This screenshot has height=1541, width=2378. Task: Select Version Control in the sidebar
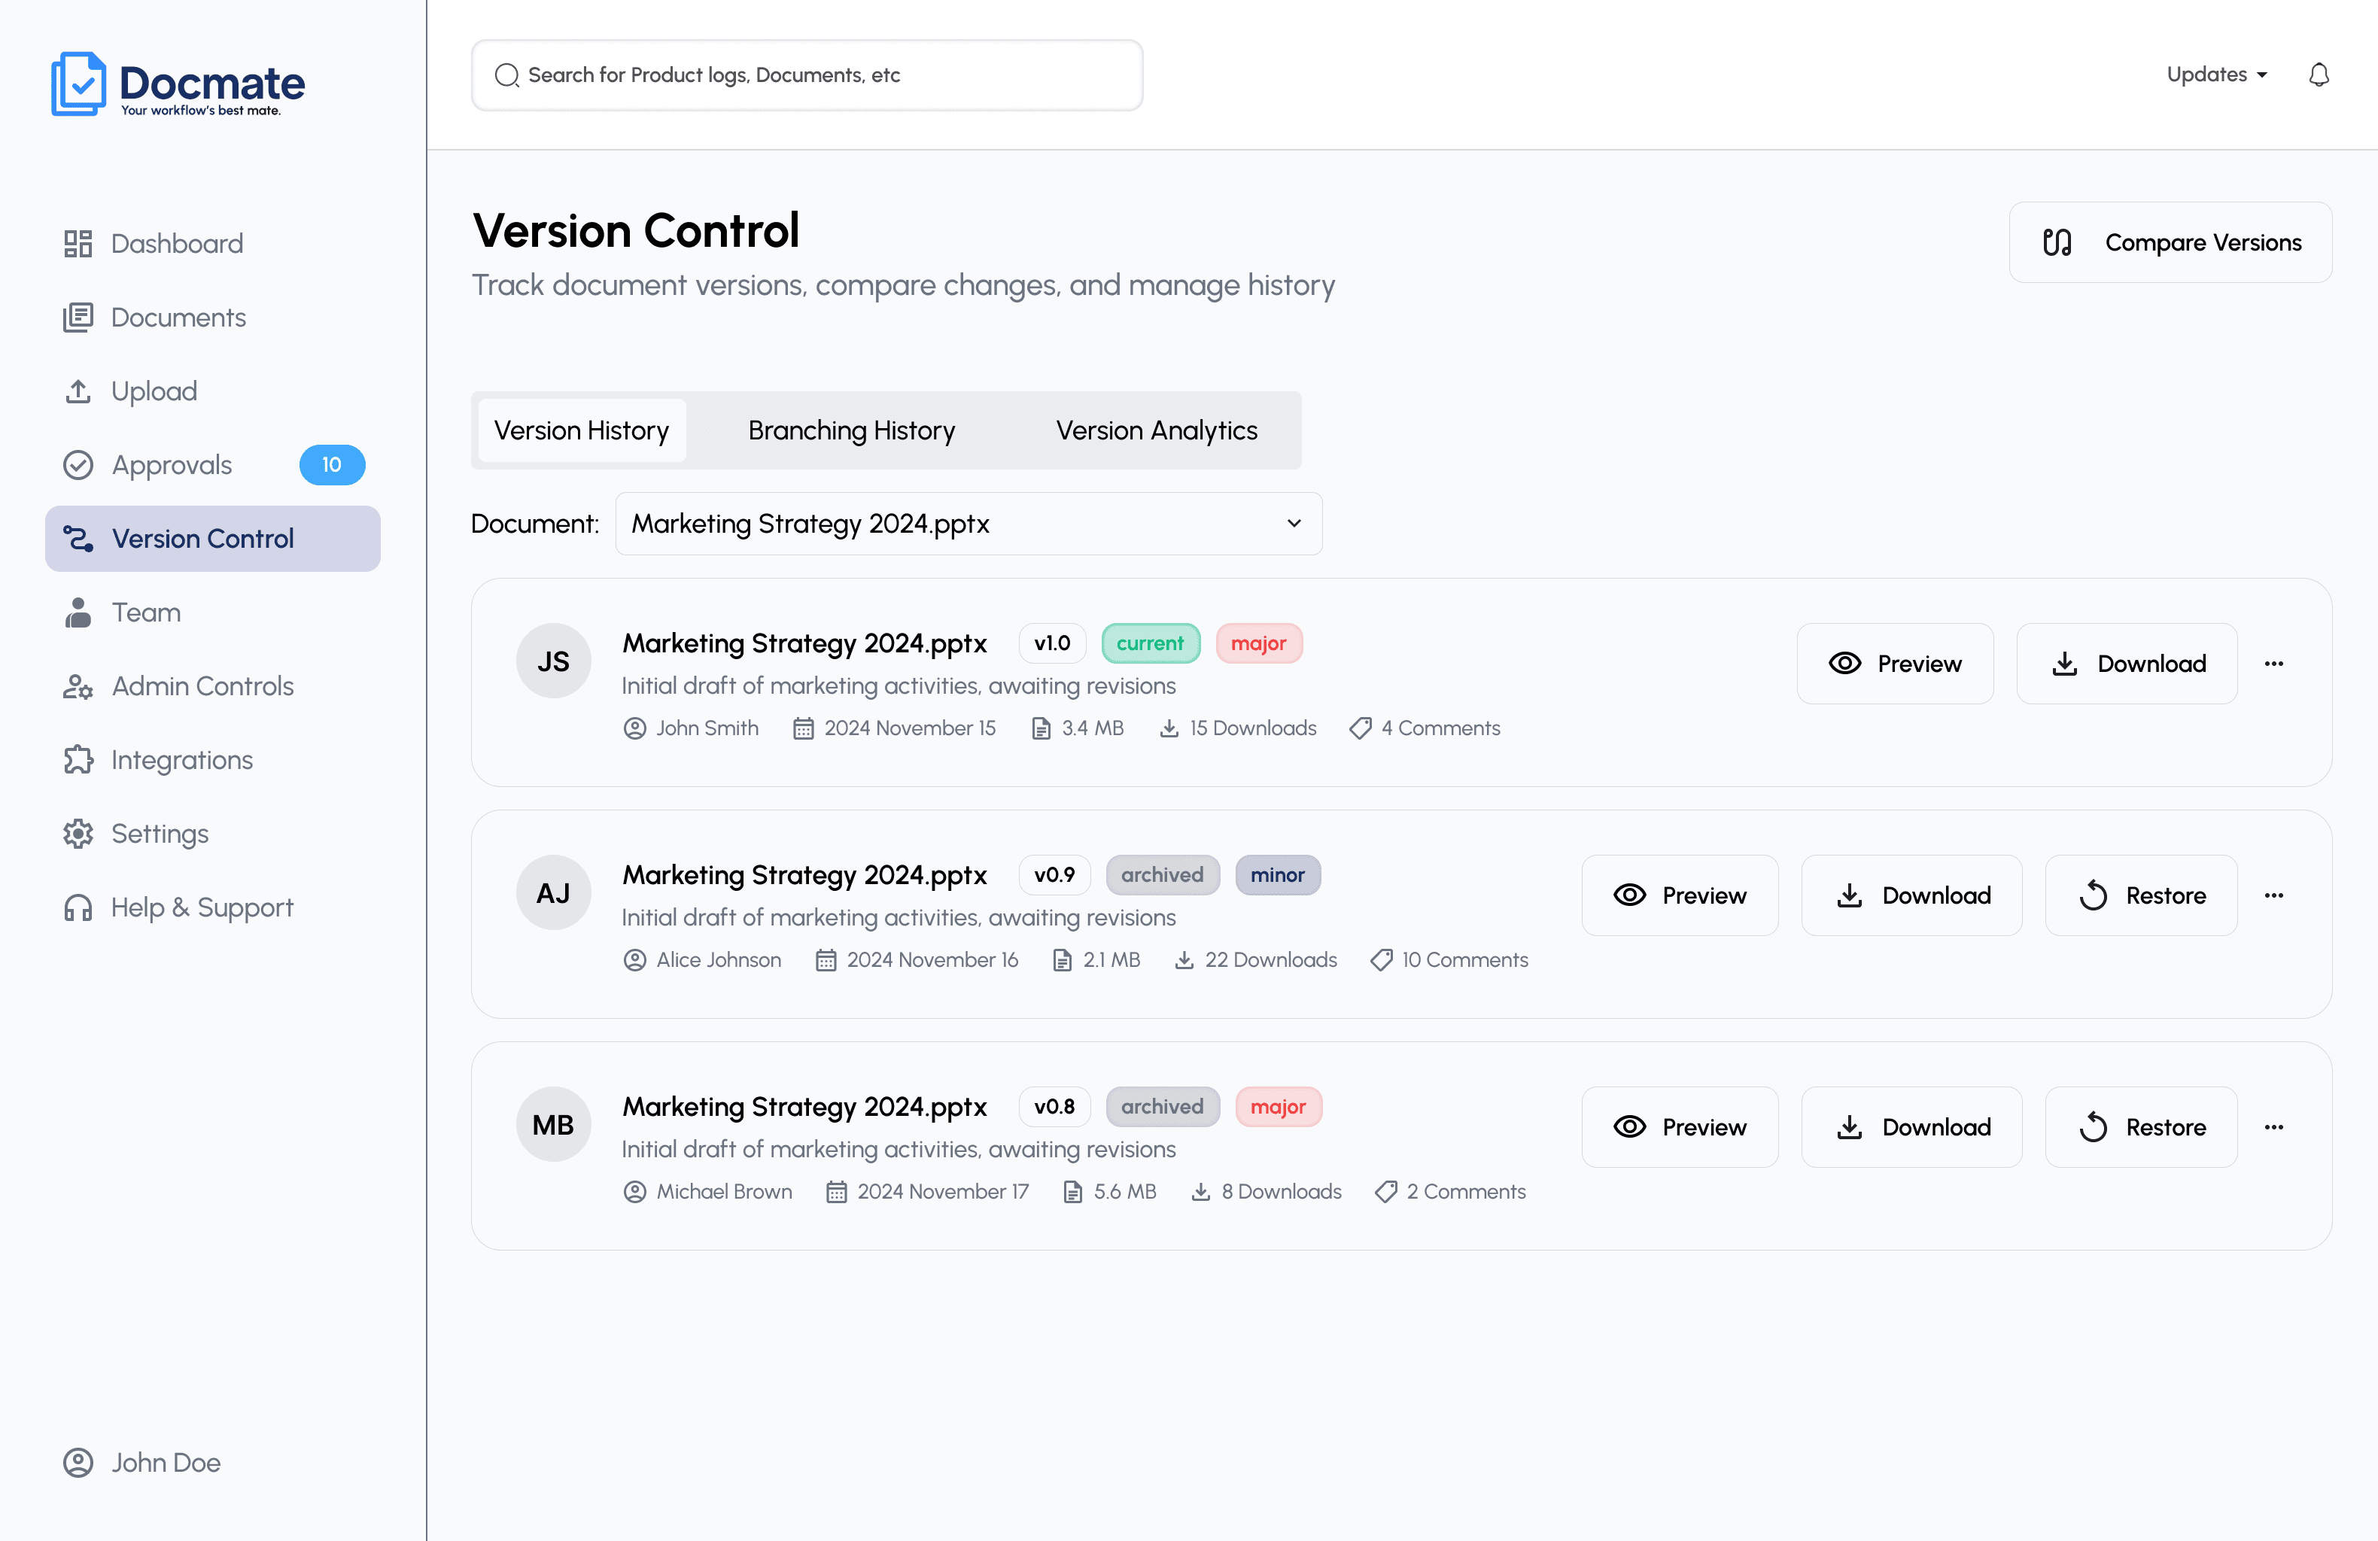click(213, 539)
